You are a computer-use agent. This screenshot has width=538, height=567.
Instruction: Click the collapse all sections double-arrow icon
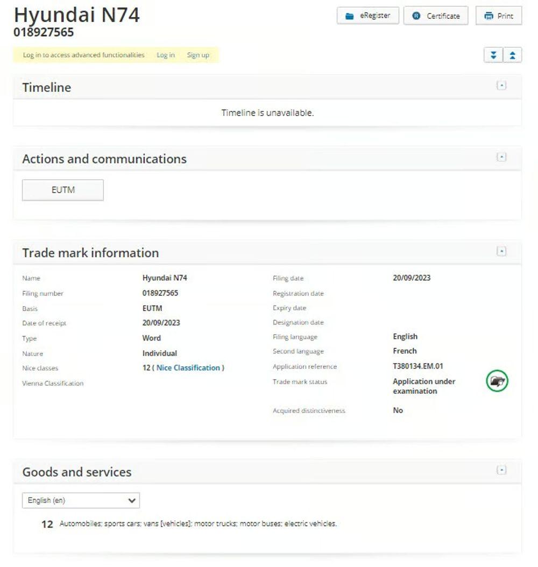(513, 54)
